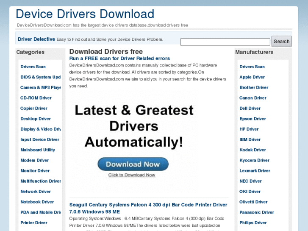The height and width of the screenshot is (231, 308).
Task: Open Seagull Century Systems Falcon driver article
Action: click(x=148, y=208)
